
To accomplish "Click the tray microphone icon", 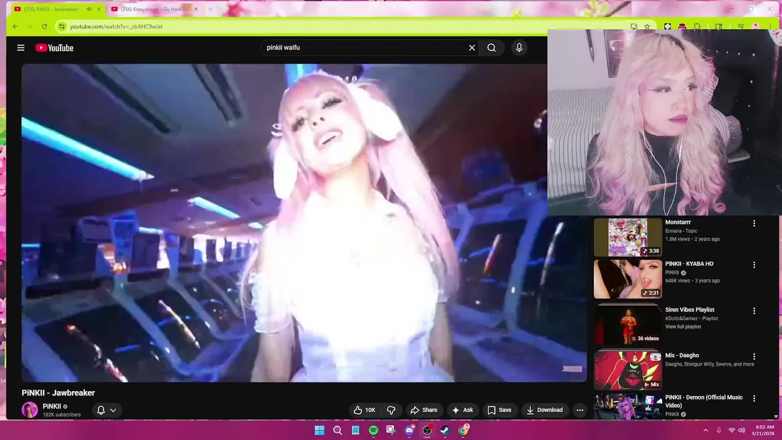I will (x=718, y=430).
